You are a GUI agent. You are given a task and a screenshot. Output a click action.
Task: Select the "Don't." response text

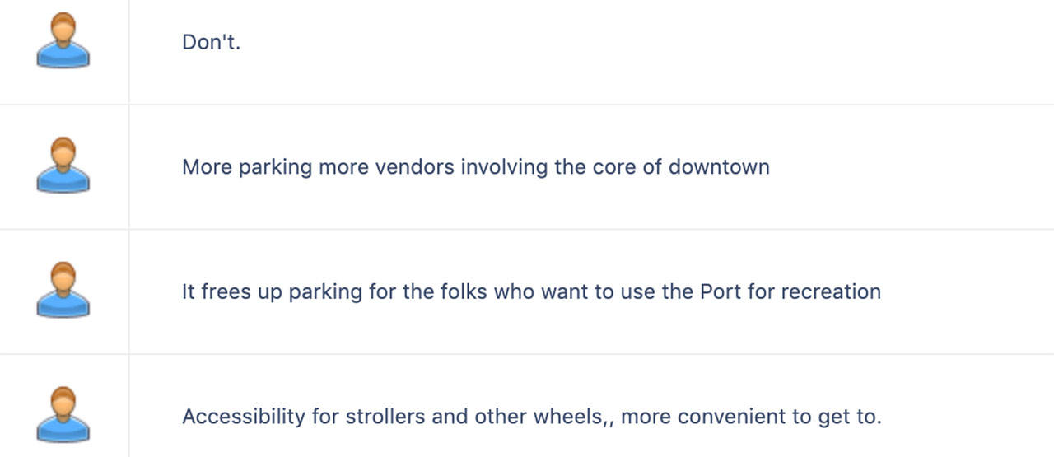click(x=212, y=42)
